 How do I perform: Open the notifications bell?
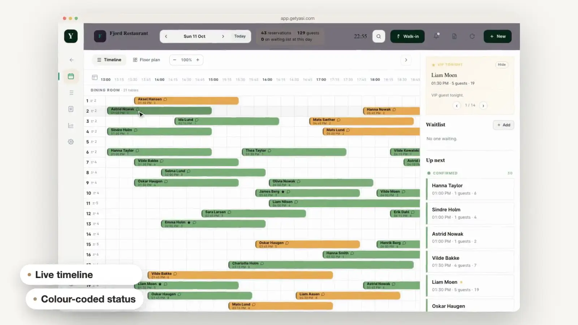pos(436,36)
